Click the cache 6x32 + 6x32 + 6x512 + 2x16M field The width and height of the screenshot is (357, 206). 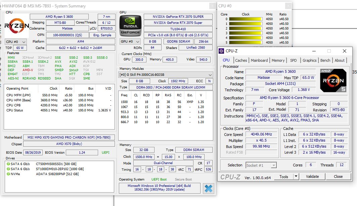(81, 48)
